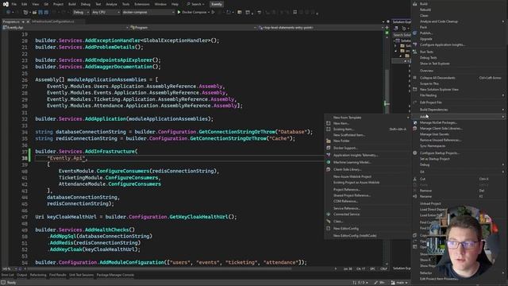Expand New from Template submenu
Image resolution: width=508 pixels, height=286 pixels.
click(x=368, y=118)
